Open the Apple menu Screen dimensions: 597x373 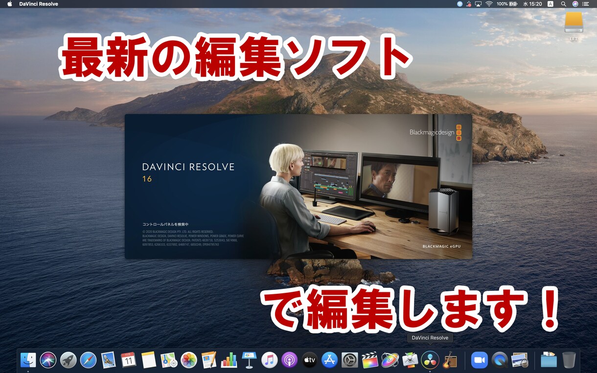tap(9, 4)
